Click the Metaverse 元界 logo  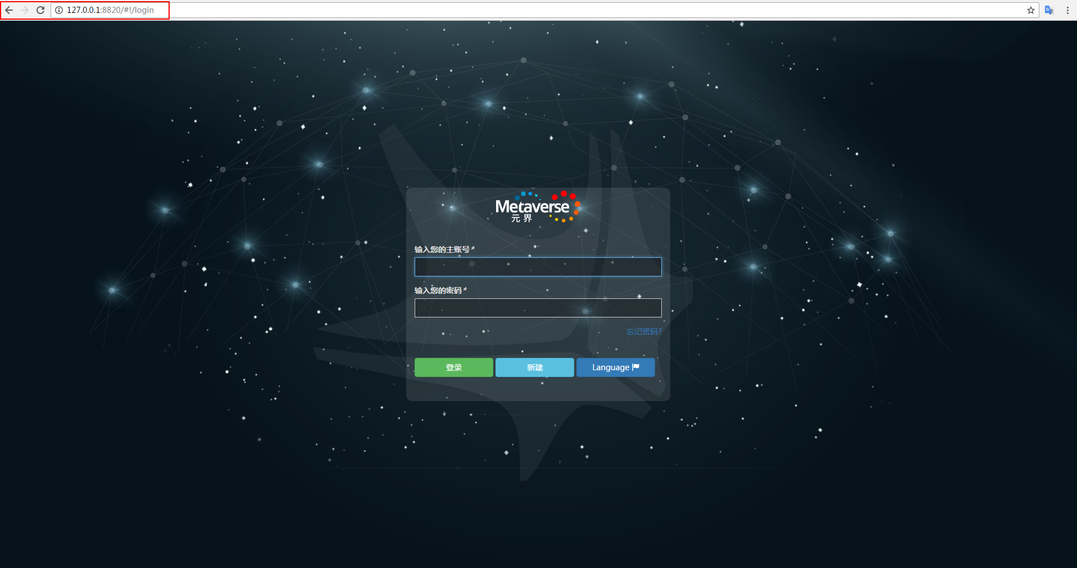[538, 207]
